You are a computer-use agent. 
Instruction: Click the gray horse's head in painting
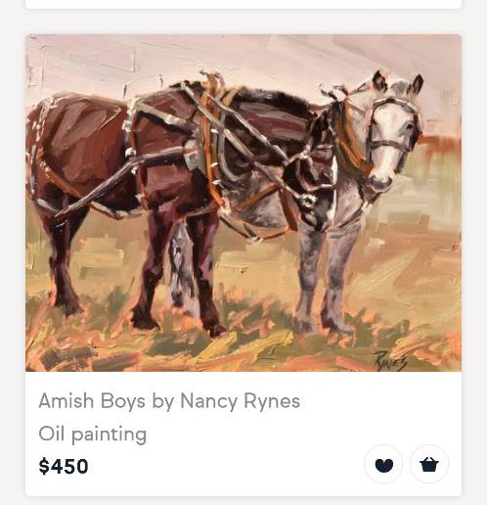click(391, 130)
